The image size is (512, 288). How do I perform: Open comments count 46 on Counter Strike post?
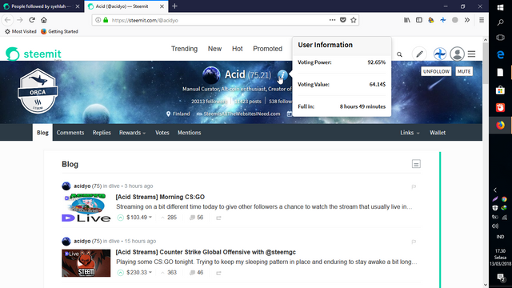[197, 273]
